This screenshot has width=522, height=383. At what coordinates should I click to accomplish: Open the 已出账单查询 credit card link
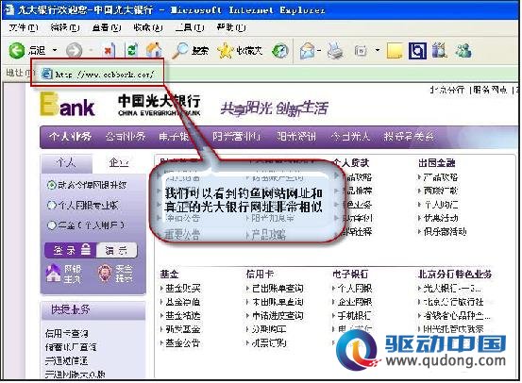point(278,288)
